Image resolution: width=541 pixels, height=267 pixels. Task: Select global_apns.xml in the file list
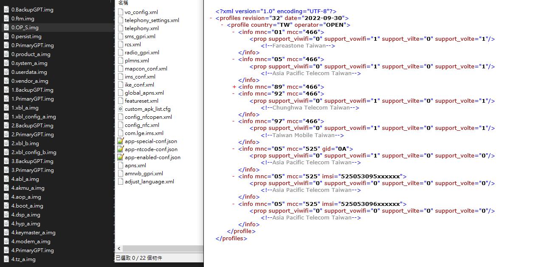(144, 93)
